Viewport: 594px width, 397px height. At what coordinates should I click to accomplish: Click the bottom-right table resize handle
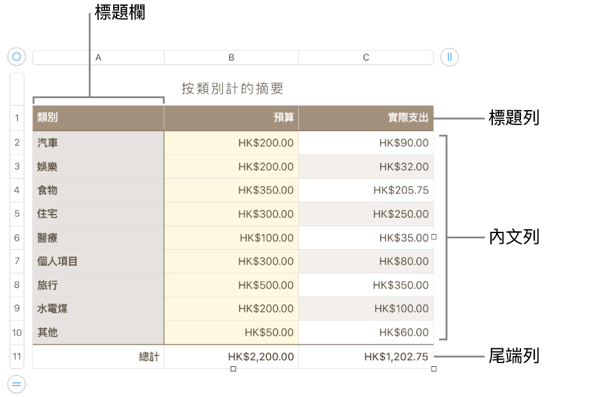point(434,369)
